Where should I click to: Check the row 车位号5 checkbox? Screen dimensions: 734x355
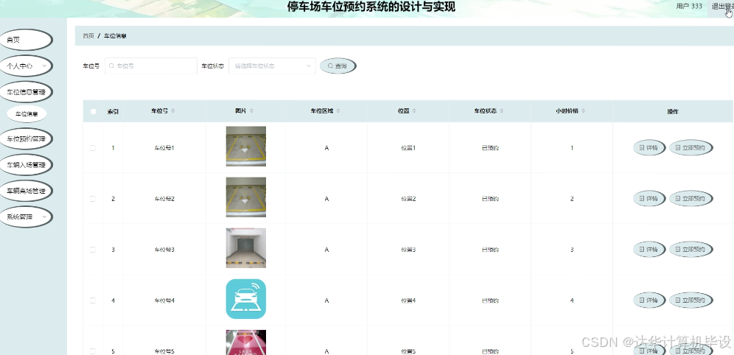click(x=93, y=351)
